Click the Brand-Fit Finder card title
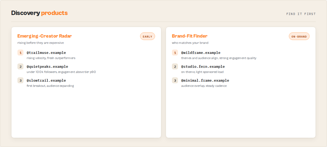Viewport: 327px width, 147px height. pos(190,36)
